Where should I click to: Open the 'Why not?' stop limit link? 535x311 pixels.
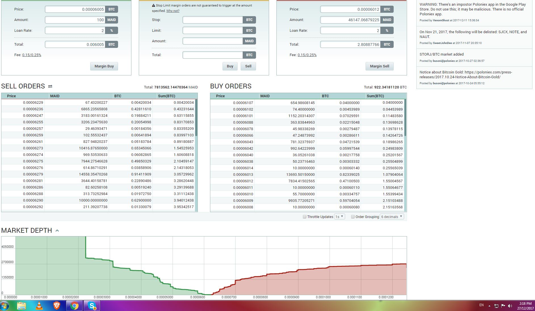(x=173, y=11)
